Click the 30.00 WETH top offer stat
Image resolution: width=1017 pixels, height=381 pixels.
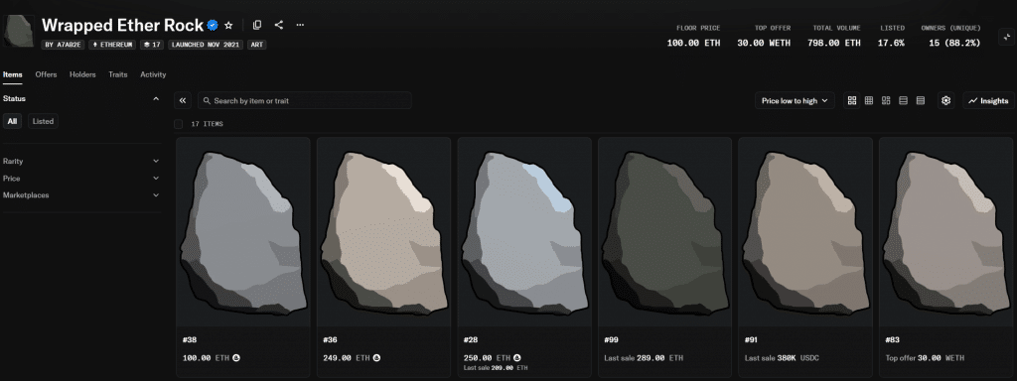(764, 43)
